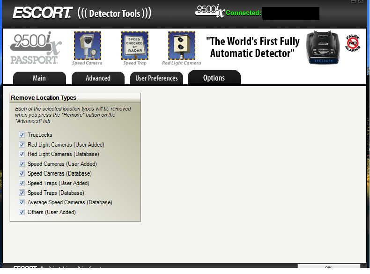The width and height of the screenshot is (370, 274).
Task: Click the Red Light Camera icon
Action: point(182,45)
